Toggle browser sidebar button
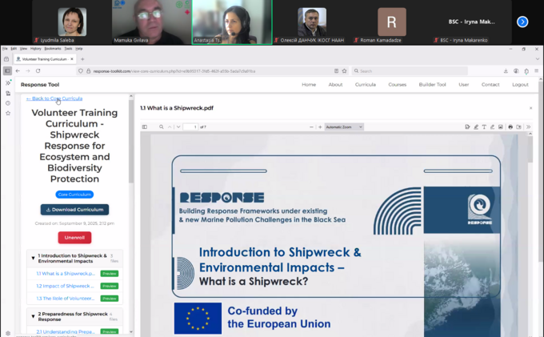The height and width of the screenshot is (337, 544). [x=7, y=70]
